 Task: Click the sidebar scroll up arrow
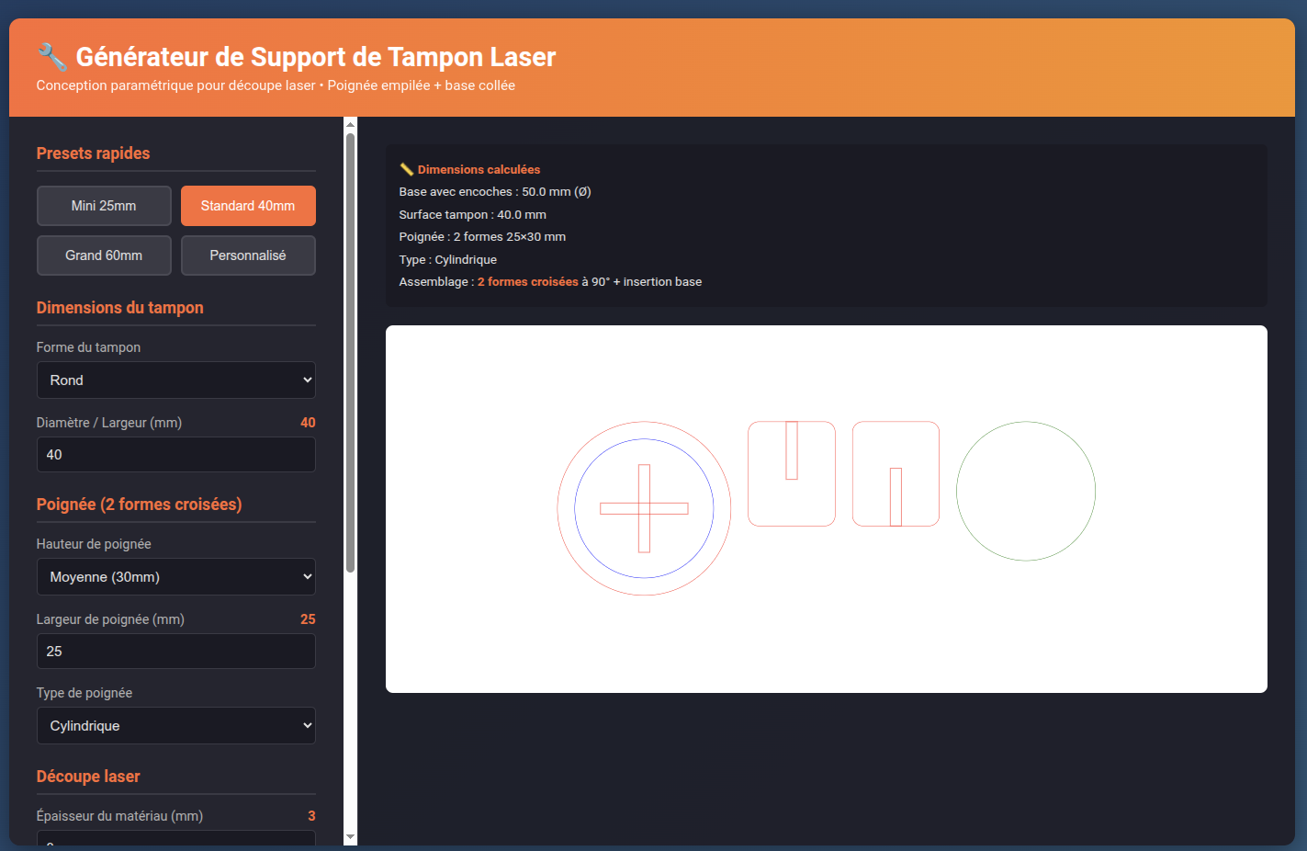click(350, 124)
